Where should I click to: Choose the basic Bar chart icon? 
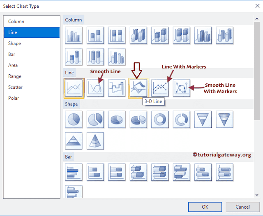[x=74, y=172]
